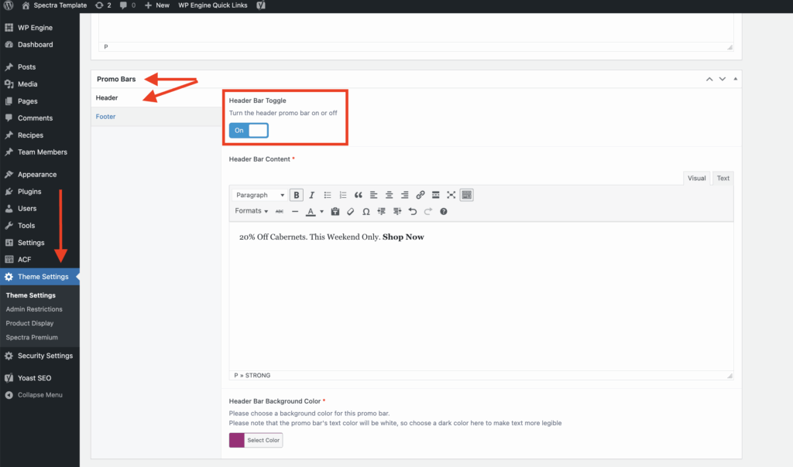Expand the text color dropdown arrow
Screen dimensions: 793x467
pos(321,211)
